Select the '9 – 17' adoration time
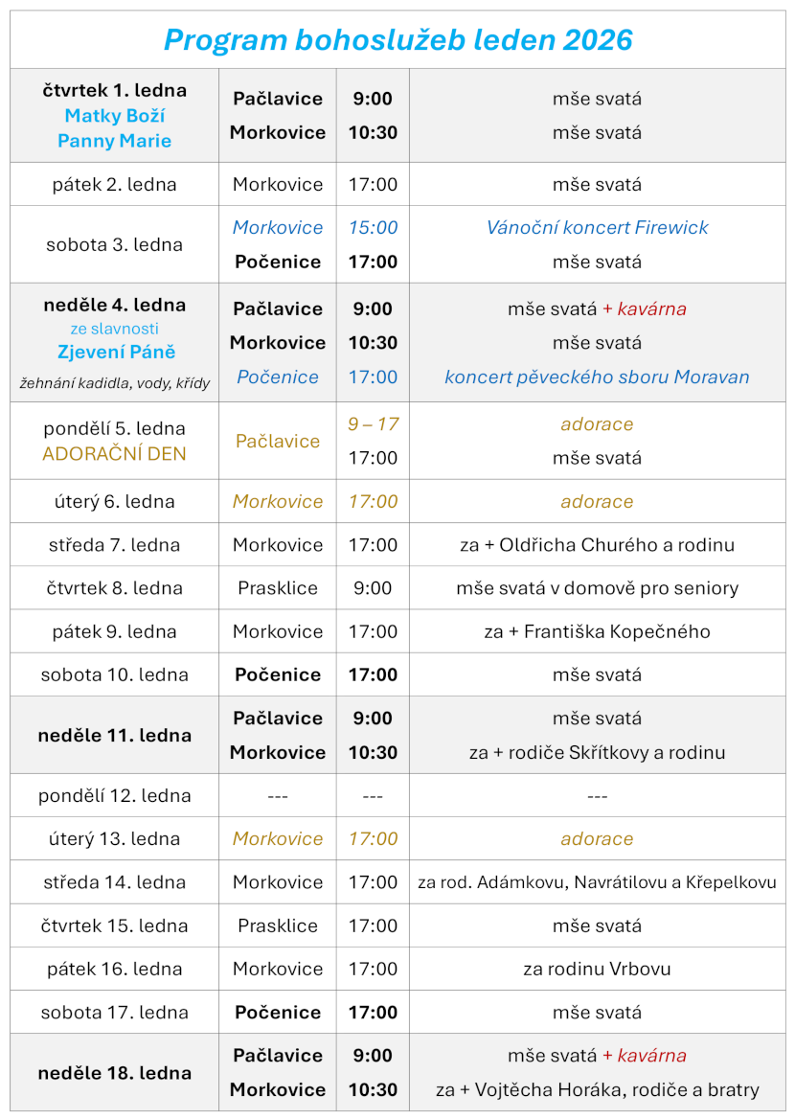The image size is (795, 1119). [373, 424]
